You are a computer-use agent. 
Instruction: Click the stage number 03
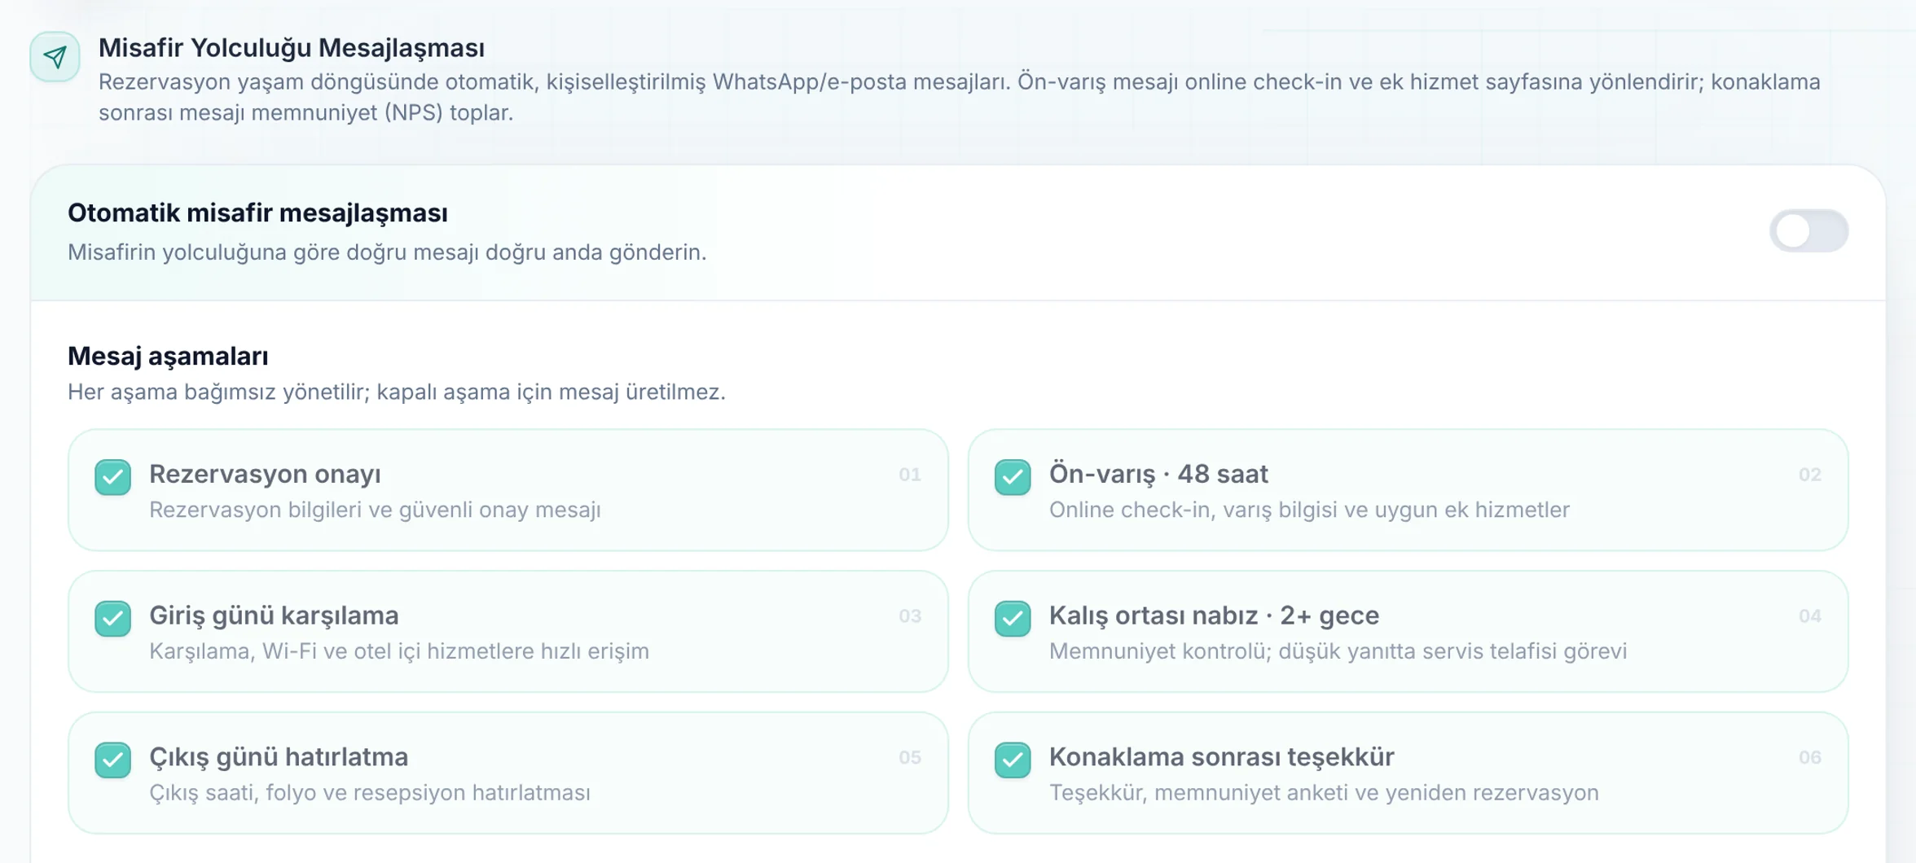click(910, 616)
